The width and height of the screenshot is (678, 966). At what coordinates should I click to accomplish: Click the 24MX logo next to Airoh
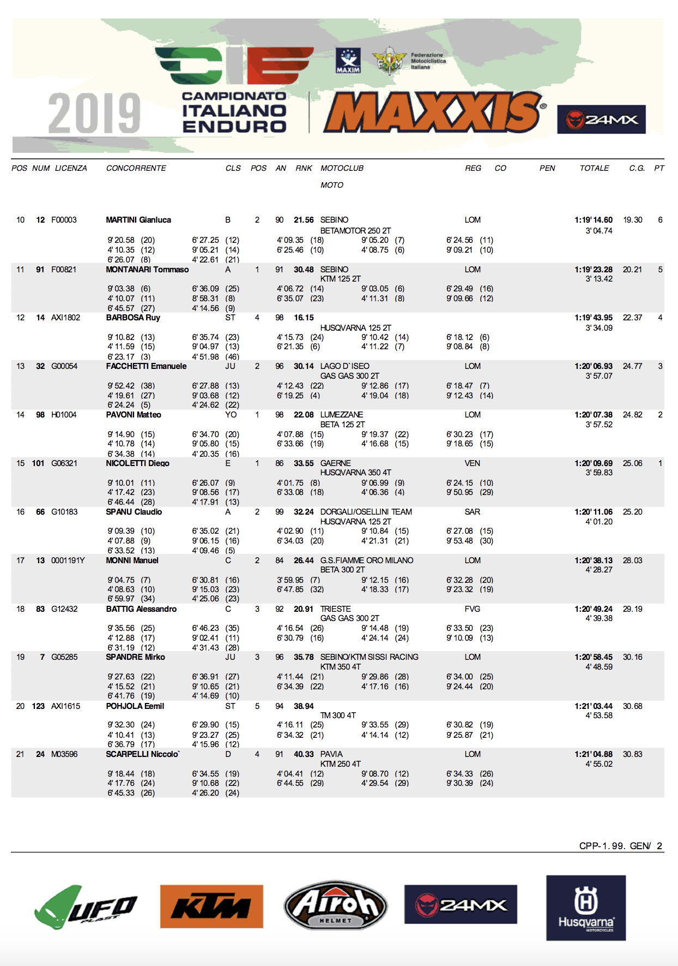point(461,904)
